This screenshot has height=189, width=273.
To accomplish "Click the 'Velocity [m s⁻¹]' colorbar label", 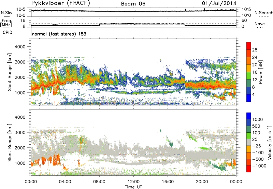I will 270,142.
